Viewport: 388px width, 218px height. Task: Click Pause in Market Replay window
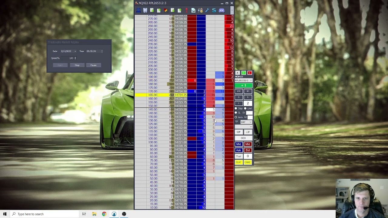[x=93, y=65]
